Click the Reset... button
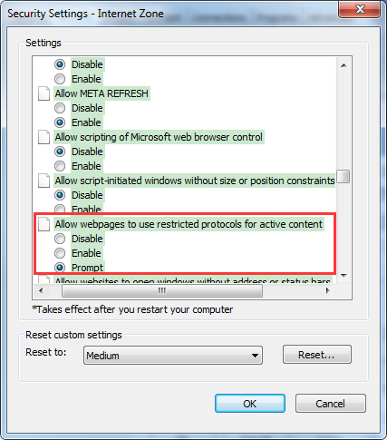The height and width of the screenshot is (440, 387). 317,355
